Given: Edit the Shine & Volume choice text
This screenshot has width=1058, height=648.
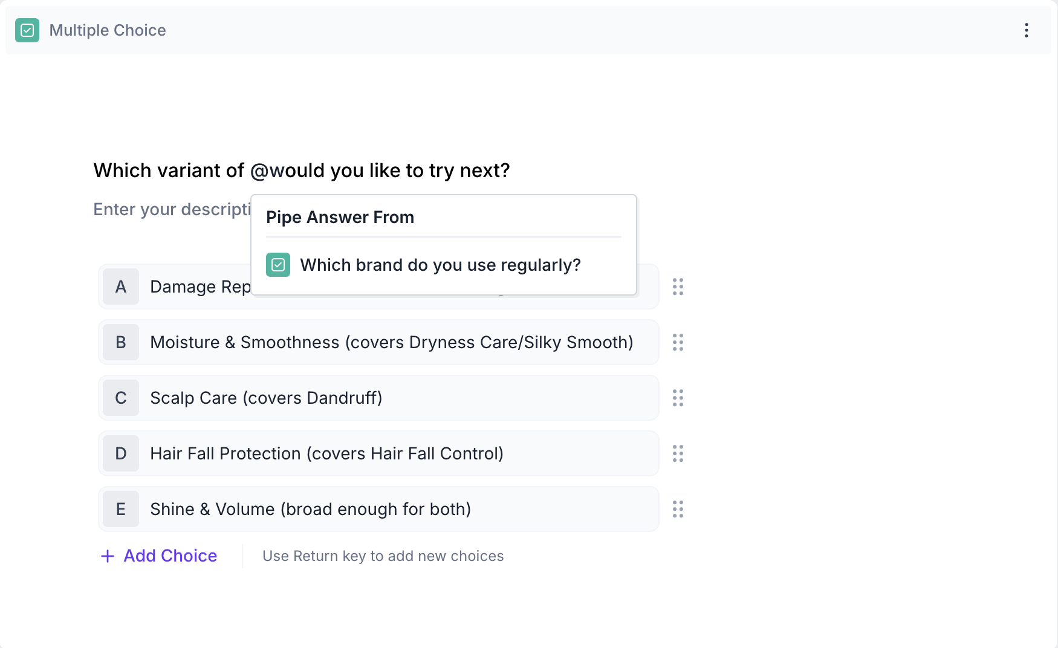Looking at the screenshot, I should coord(310,509).
